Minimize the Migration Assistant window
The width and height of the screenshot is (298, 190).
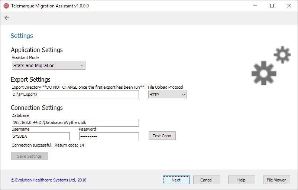pos(255,6)
